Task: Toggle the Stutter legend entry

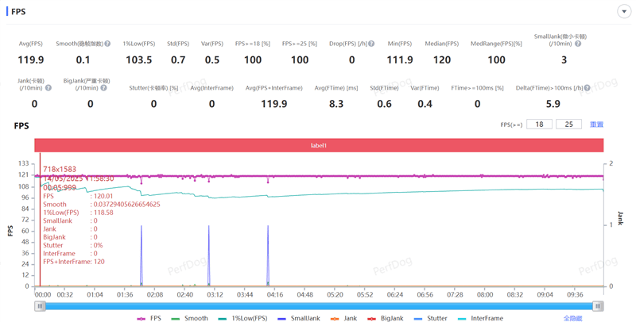Action: [x=430, y=318]
